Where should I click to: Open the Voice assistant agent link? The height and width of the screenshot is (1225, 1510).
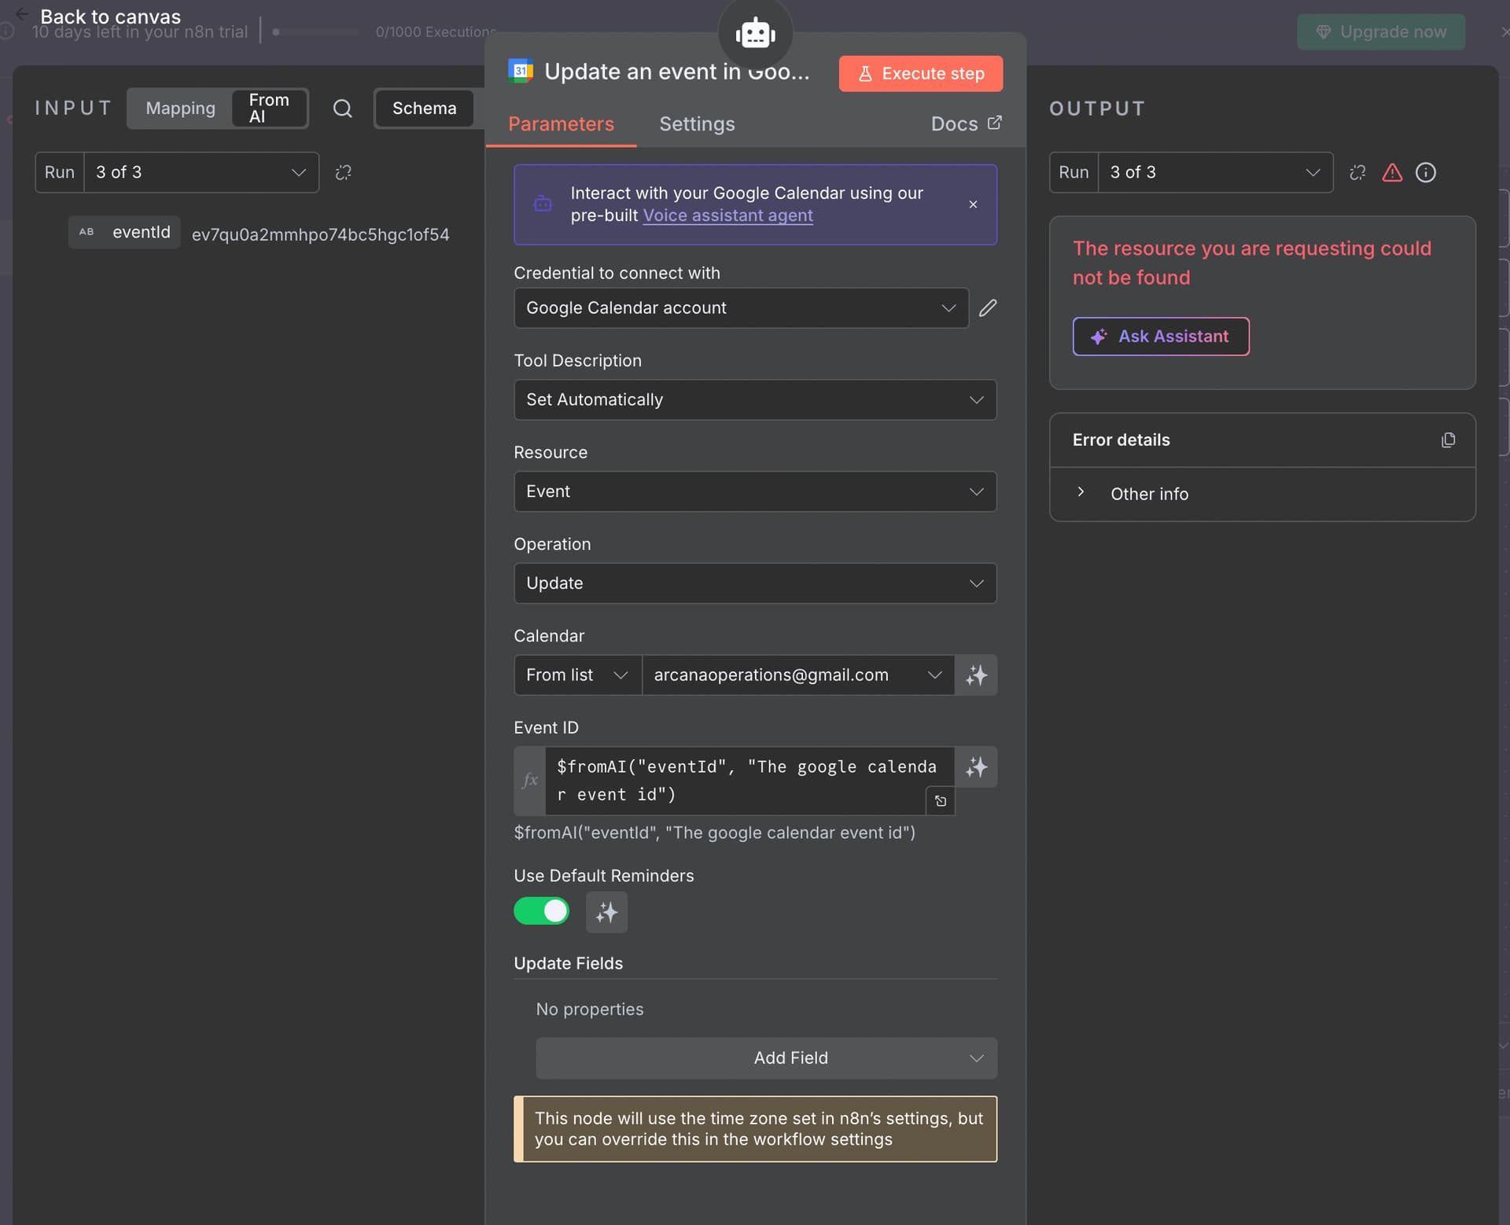tap(727, 215)
